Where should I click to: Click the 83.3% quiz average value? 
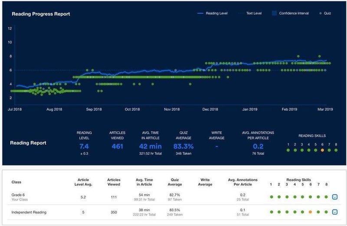coord(183,146)
